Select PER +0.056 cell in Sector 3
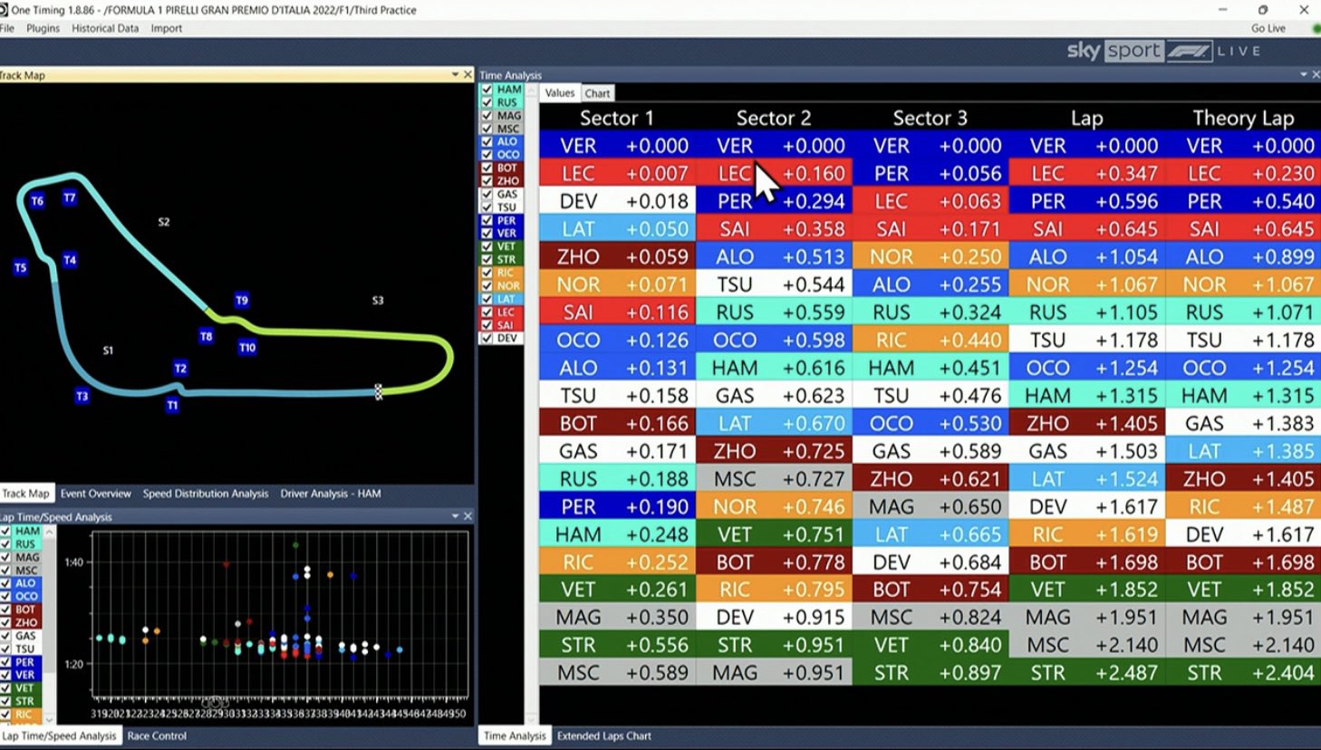 (x=930, y=173)
